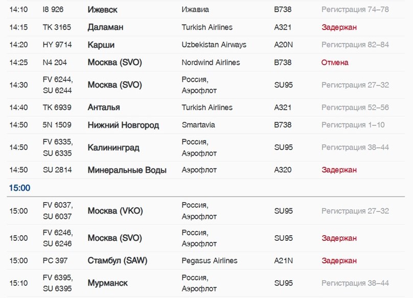Open cancelled flight N4 204 to Москва

click(x=205, y=63)
